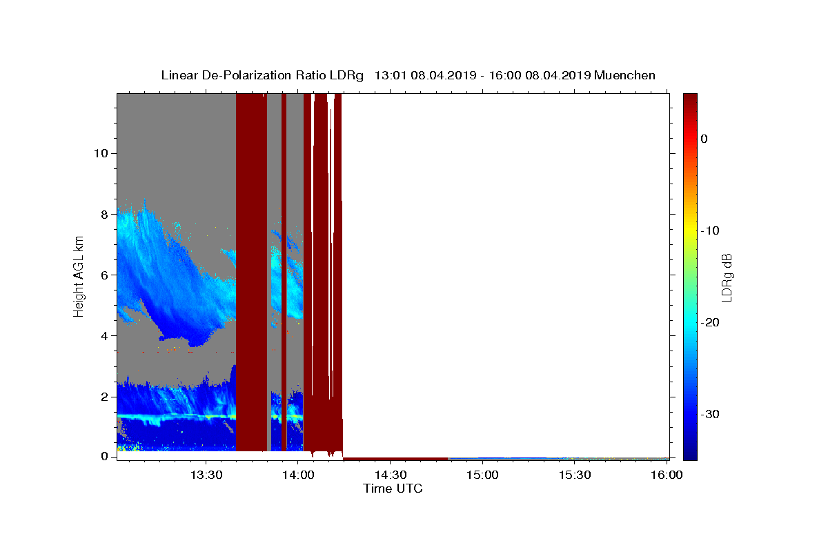Click the dark red top of the colorbar

[x=690, y=103]
